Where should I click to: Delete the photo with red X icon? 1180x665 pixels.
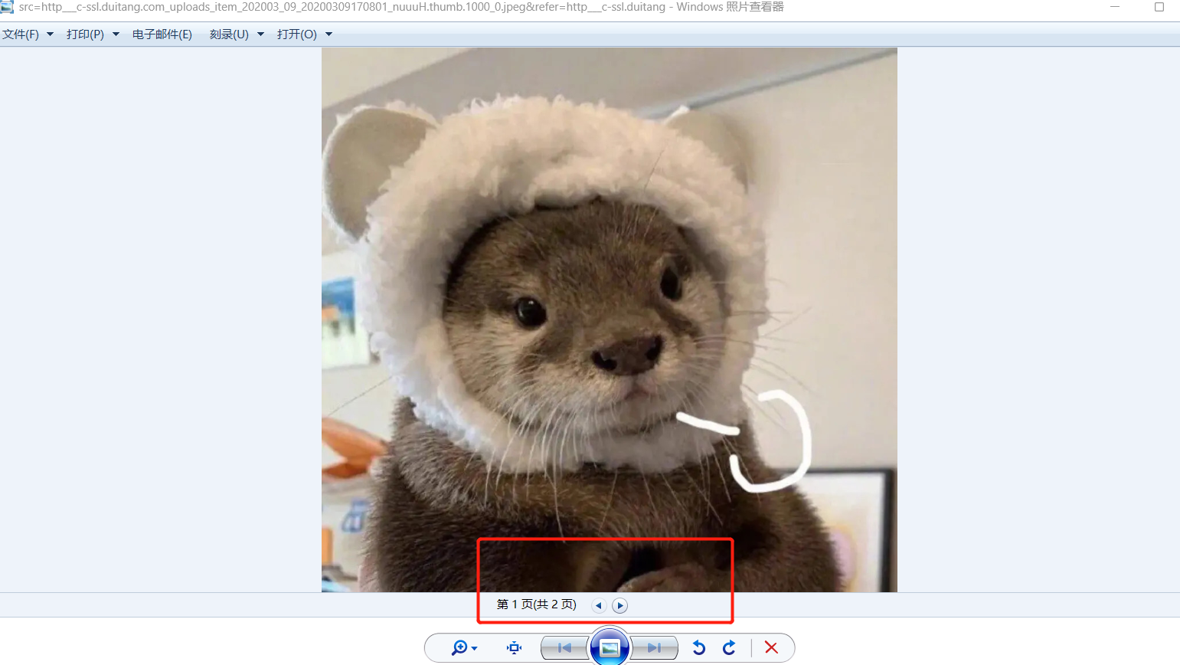(771, 648)
